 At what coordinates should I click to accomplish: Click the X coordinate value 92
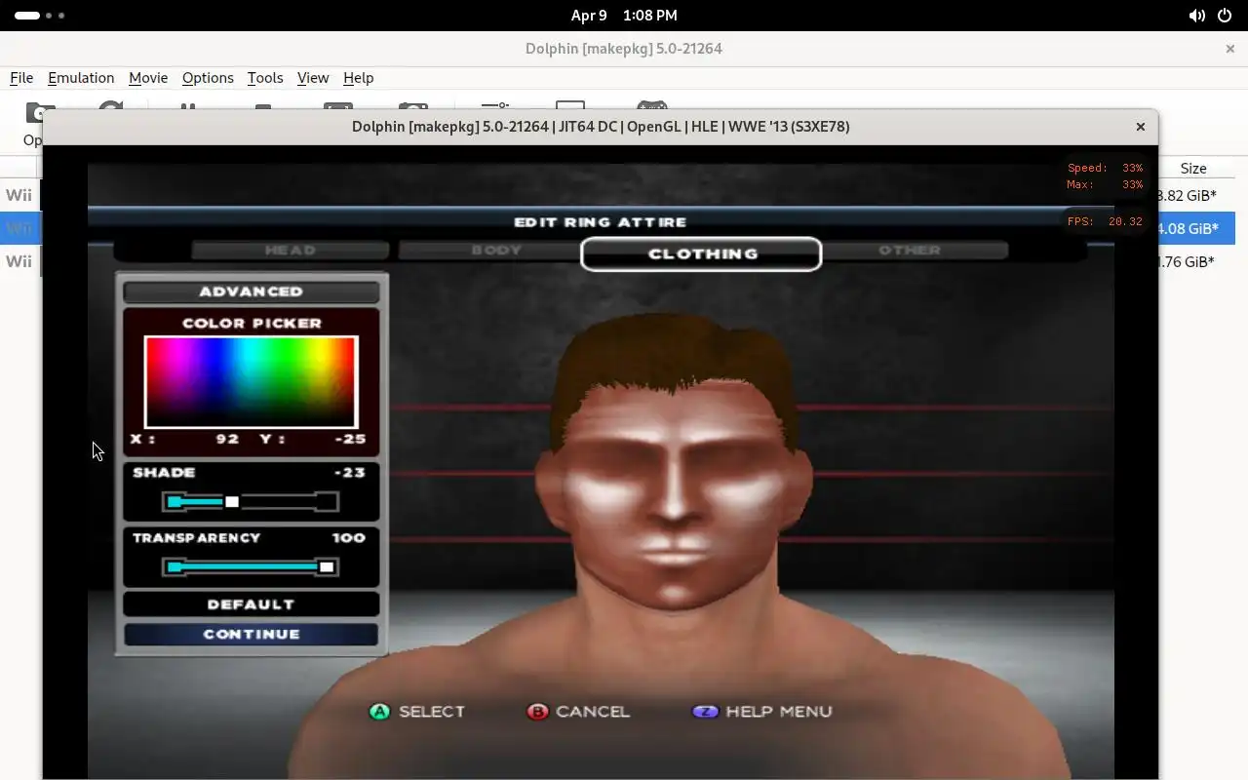point(227,439)
